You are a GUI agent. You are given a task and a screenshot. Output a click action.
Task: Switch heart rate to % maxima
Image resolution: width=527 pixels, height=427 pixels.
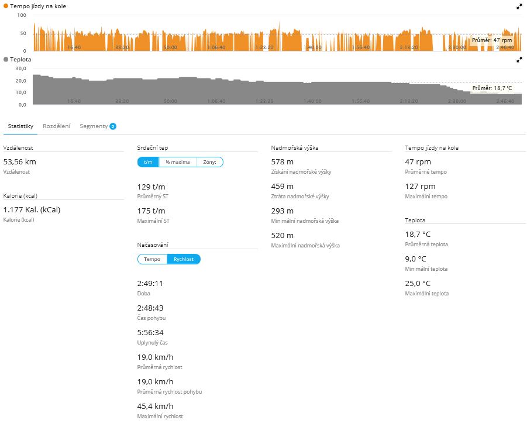(177, 162)
